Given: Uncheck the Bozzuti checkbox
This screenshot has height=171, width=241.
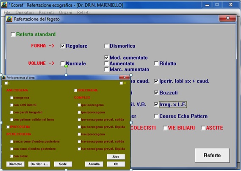Looking at the screenshot, I should click(156, 93).
